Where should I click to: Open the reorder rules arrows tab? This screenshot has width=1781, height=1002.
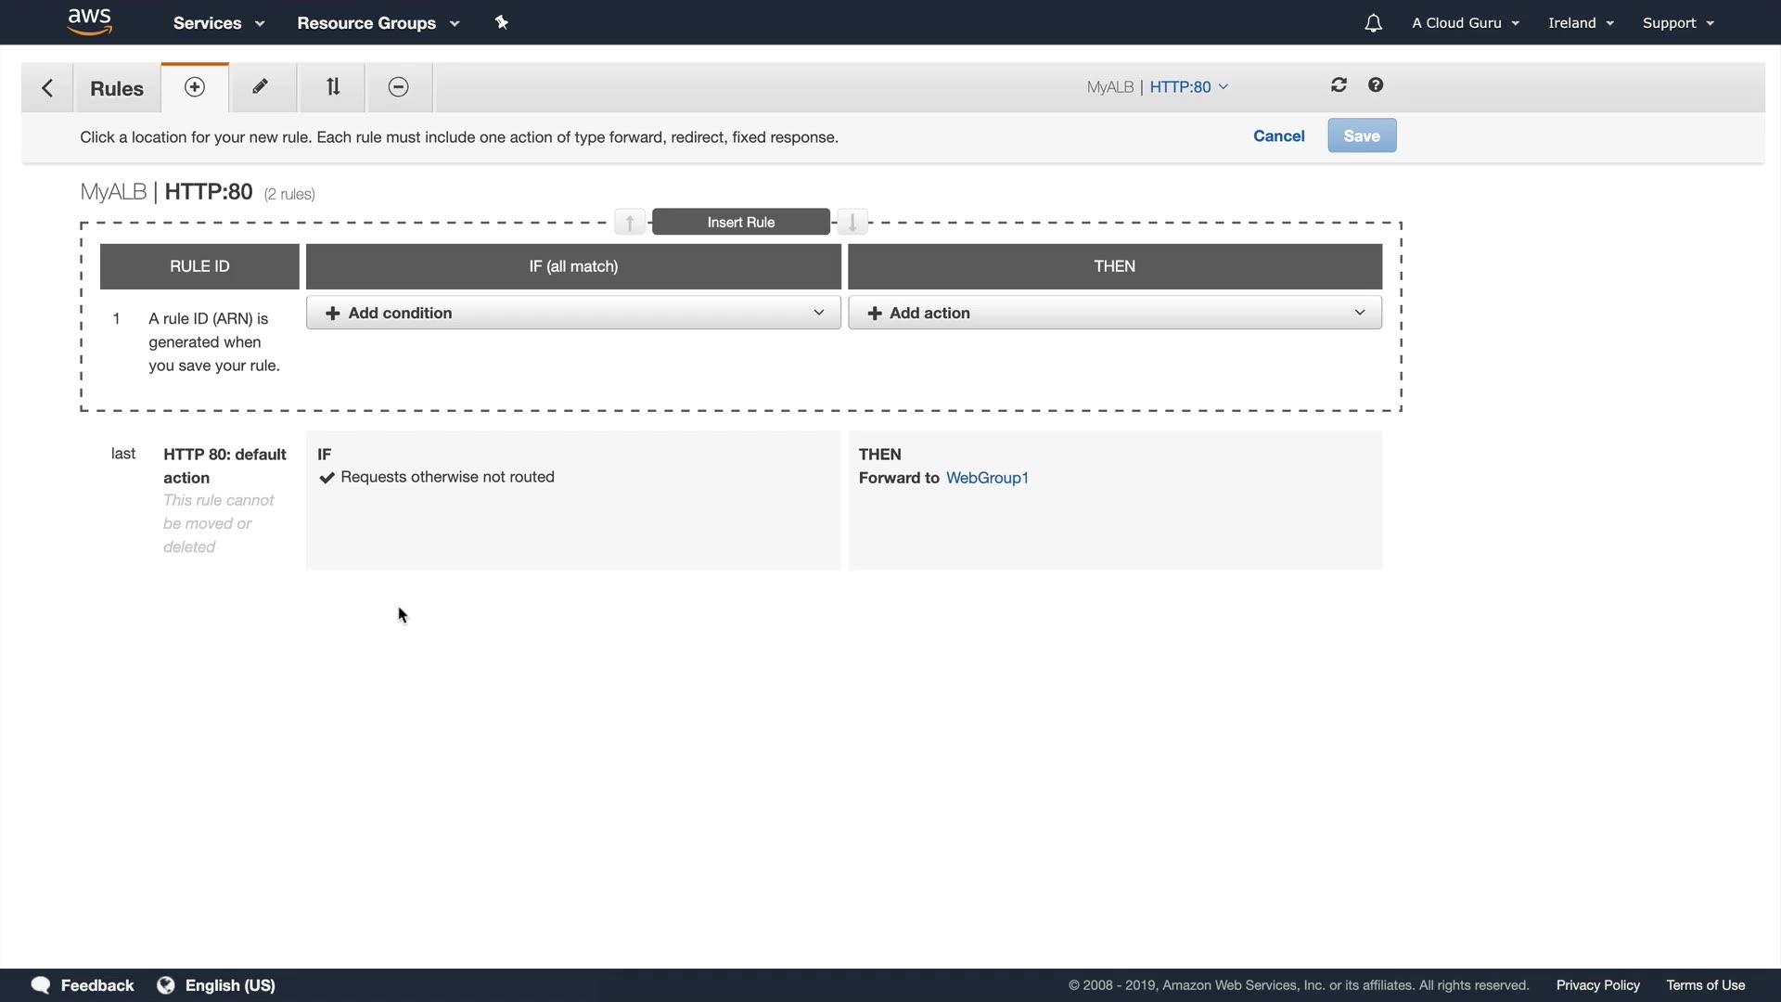[333, 87]
